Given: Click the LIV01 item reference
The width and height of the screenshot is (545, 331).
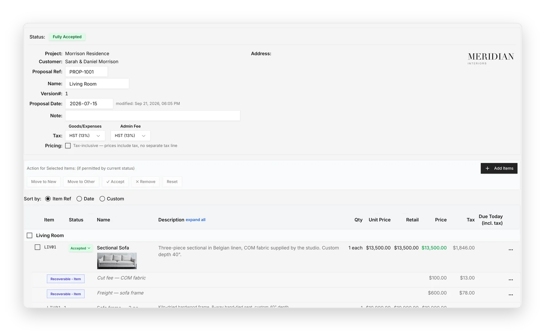Looking at the screenshot, I should point(50,247).
